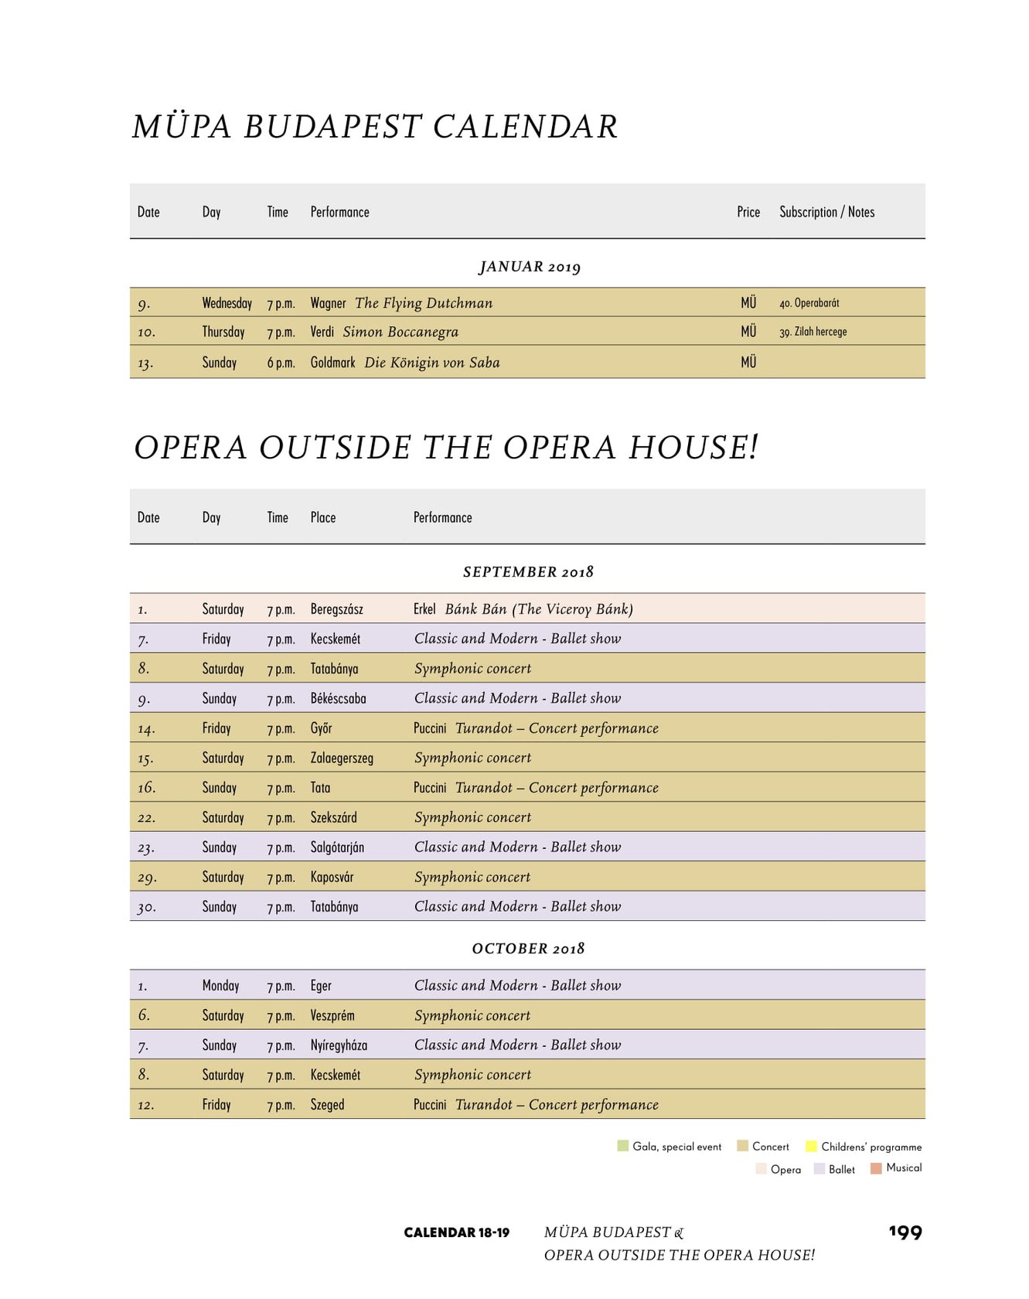Click the Gala, special event legend label
The image size is (1029, 1299).
[677, 1147]
